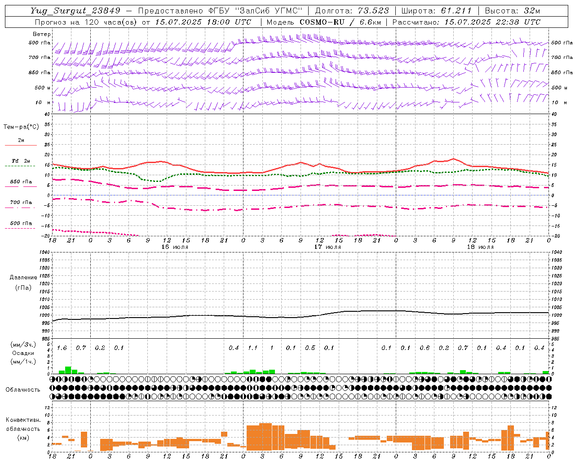This screenshot has width=575, height=460.
Task: Click the (мм/1ч.) precipitation unit label
Action: [x=23, y=362]
